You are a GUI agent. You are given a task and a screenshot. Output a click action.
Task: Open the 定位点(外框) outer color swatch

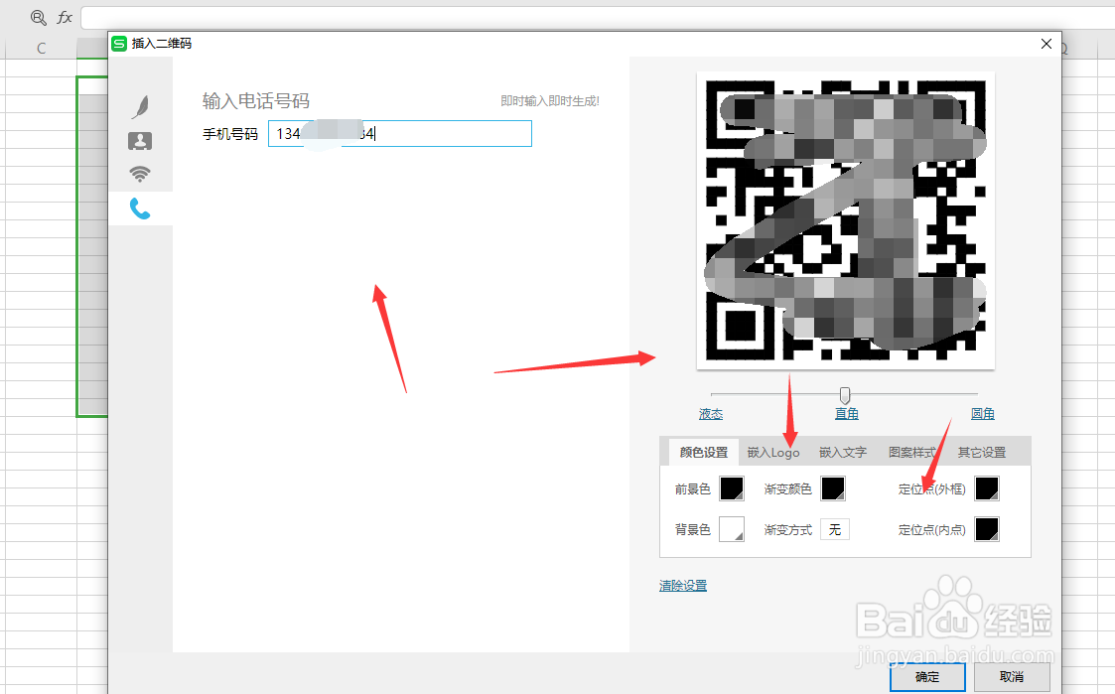[987, 488]
